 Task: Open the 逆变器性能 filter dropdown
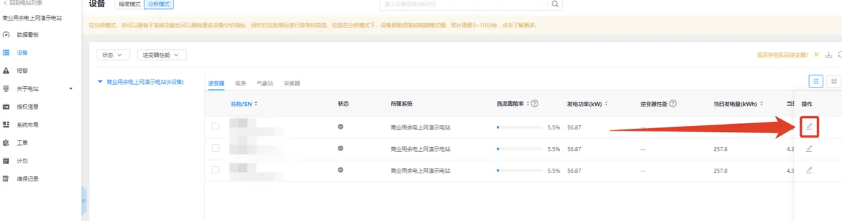[x=161, y=55]
